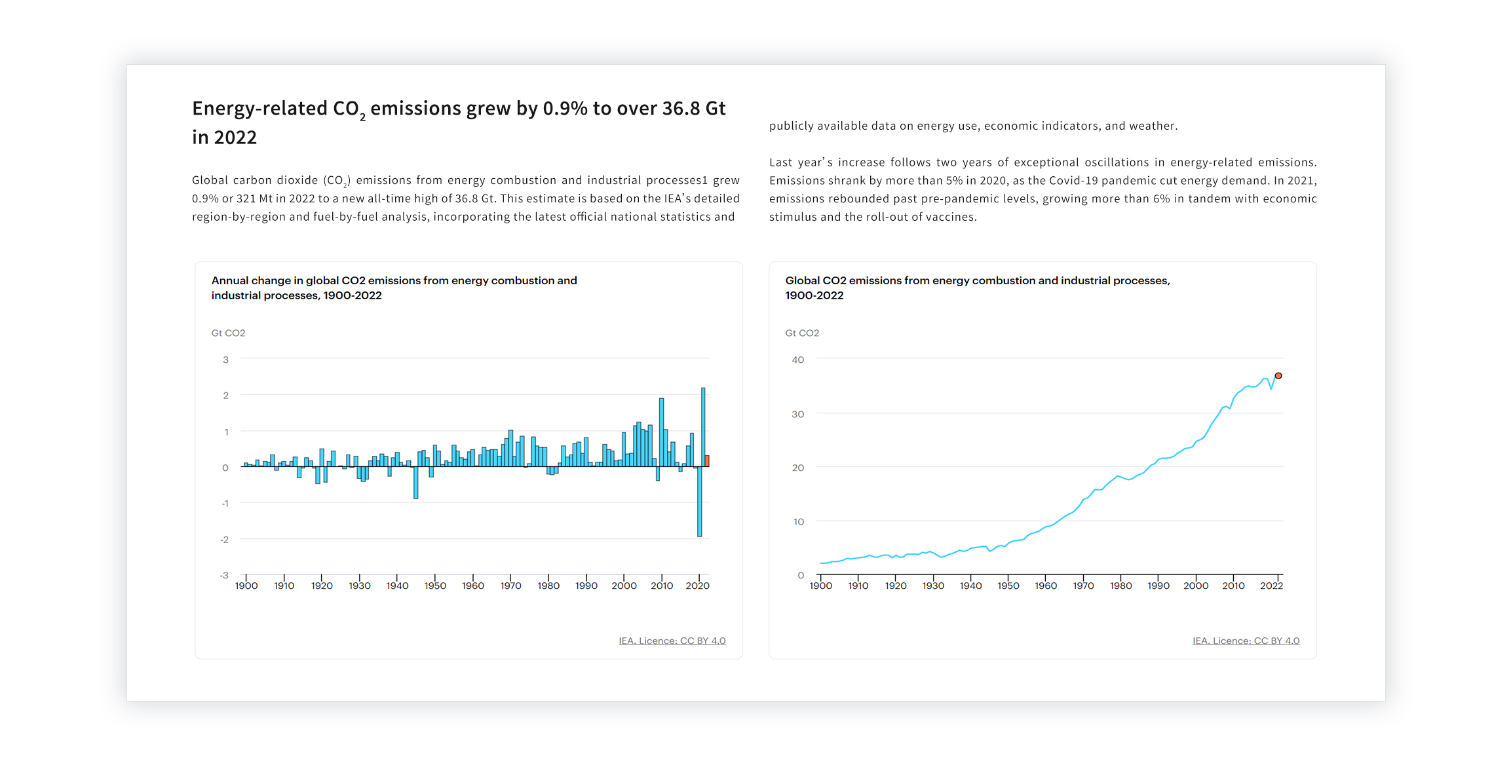Click the 'Gt CO2' axis unit above the line chart
The image size is (1511, 765).
point(802,333)
